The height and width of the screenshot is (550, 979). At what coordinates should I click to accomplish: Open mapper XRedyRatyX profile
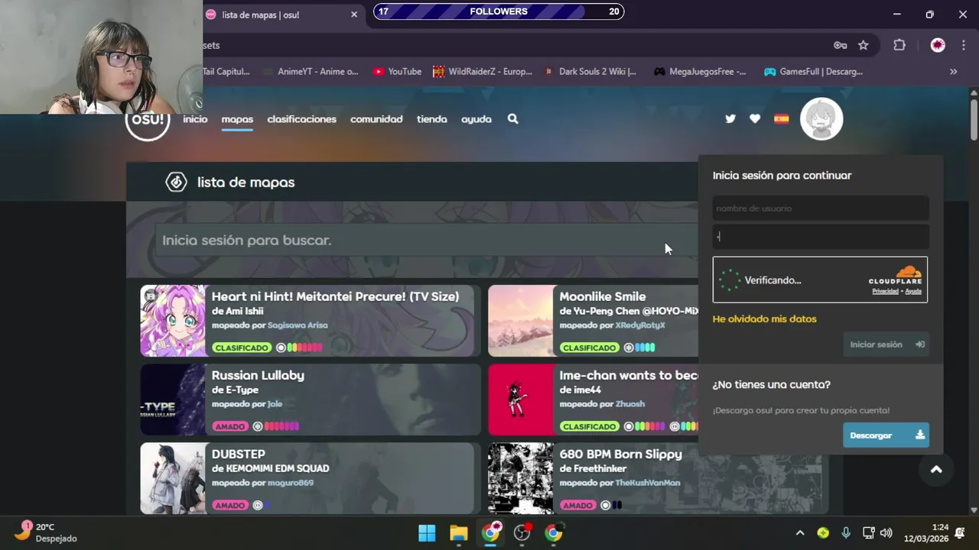pyautogui.click(x=640, y=325)
